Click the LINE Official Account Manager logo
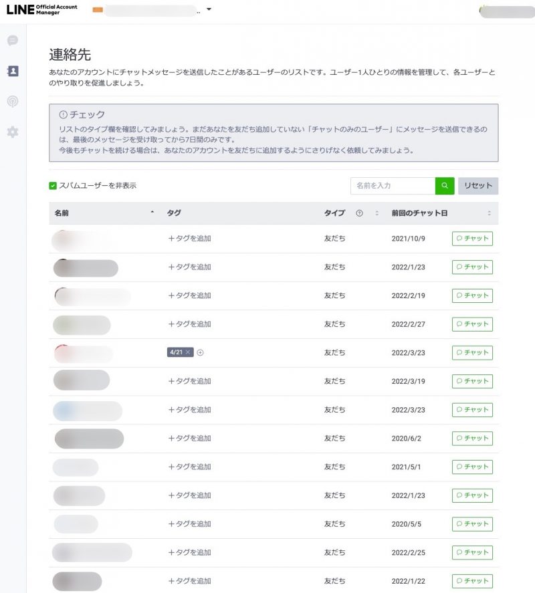This screenshot has height=593, width=535. point(41,9)
